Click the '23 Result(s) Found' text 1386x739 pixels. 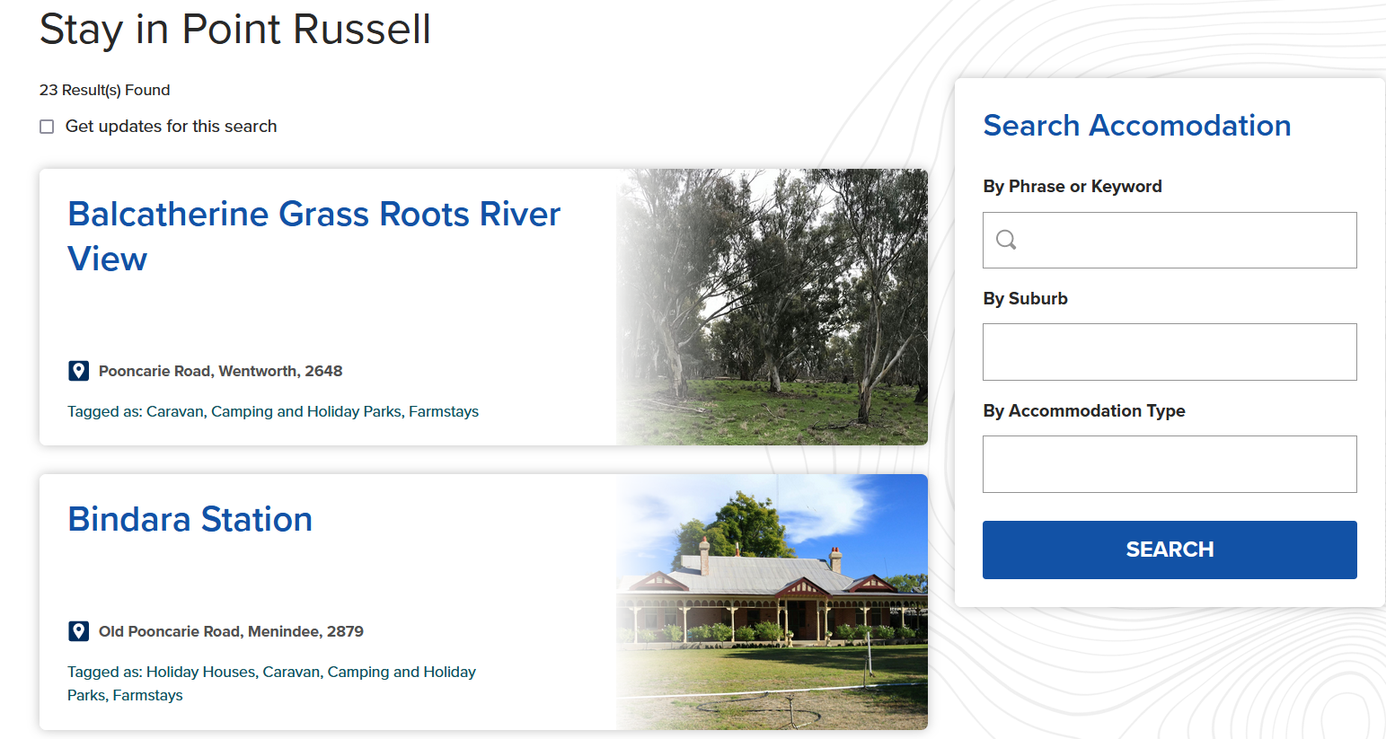point(103,90)
